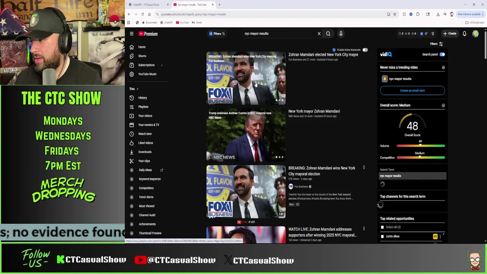Screen dimensions: 487x274
Task: Open the Trump endorses Cuomo NBC News thumbnail
Action: (246, 135)
